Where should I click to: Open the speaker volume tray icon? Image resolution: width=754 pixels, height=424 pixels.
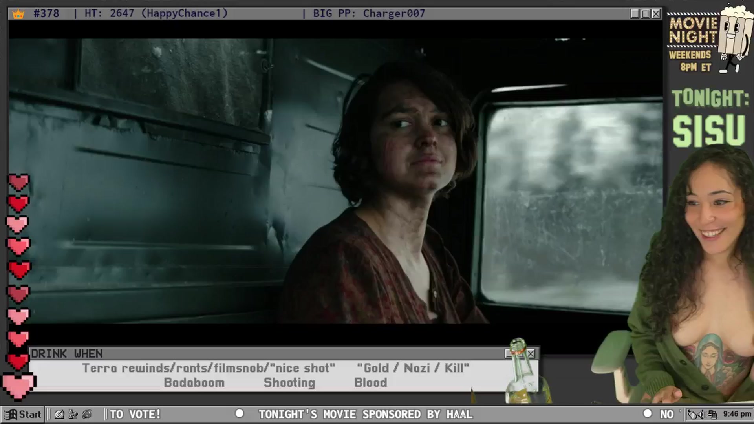tap(703, 414)
